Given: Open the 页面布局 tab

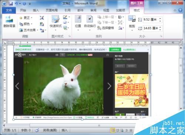Looking at the screenshot, I should tap(51, 10).
